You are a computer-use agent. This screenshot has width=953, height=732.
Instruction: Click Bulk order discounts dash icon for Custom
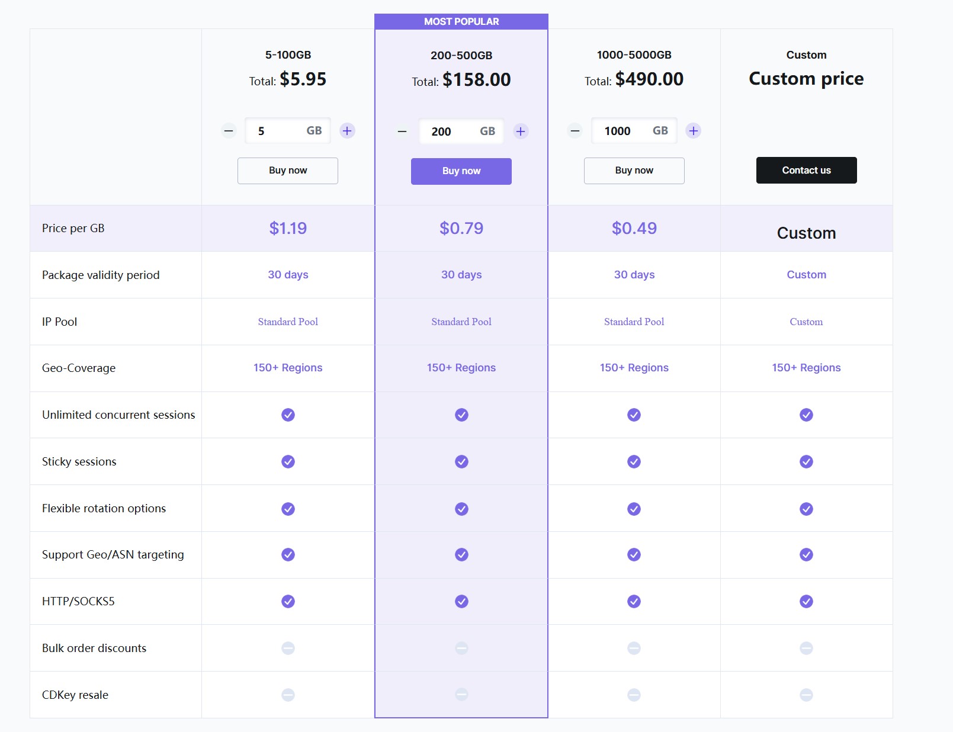(806, 648)
